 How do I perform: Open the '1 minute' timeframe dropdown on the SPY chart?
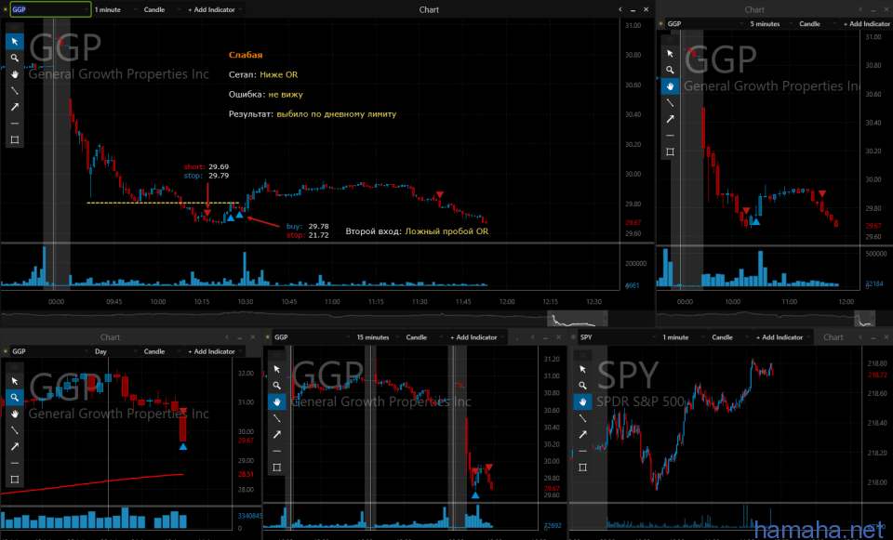click(x=684, y=337)
